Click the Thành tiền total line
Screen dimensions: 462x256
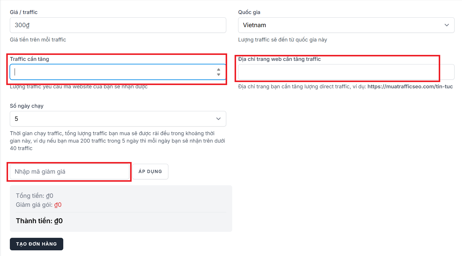pos(39,221)
